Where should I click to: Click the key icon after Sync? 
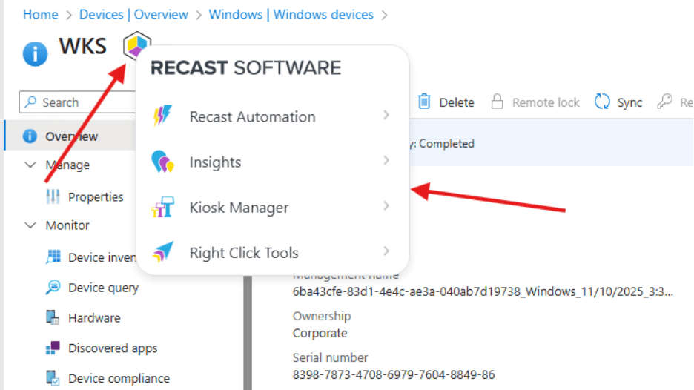(664, 102)
